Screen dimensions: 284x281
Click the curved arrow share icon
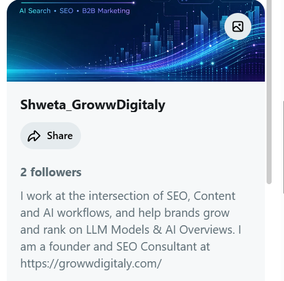click(x=34, y=136)
